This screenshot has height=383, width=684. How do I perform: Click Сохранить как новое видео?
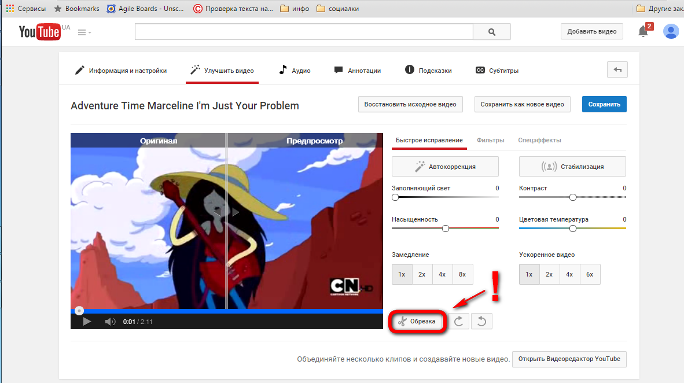pyautogui.click(x=522, y=104)
